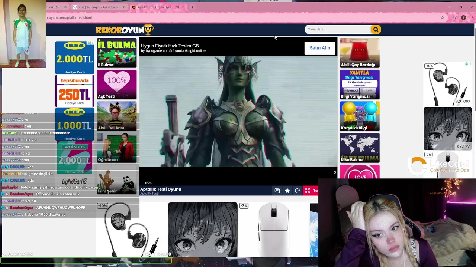Focus the Oyun Ara search field
This screenshot has height=267, width=476.
338,29
